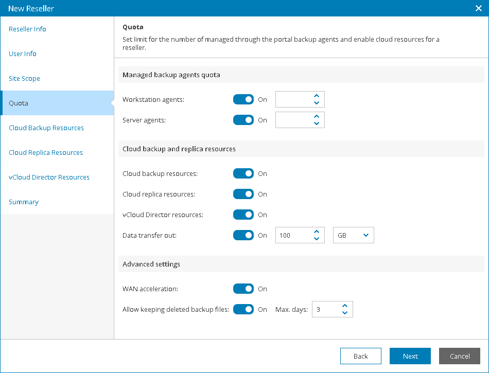
Task: Increase Max. days value
Action: 344,306
